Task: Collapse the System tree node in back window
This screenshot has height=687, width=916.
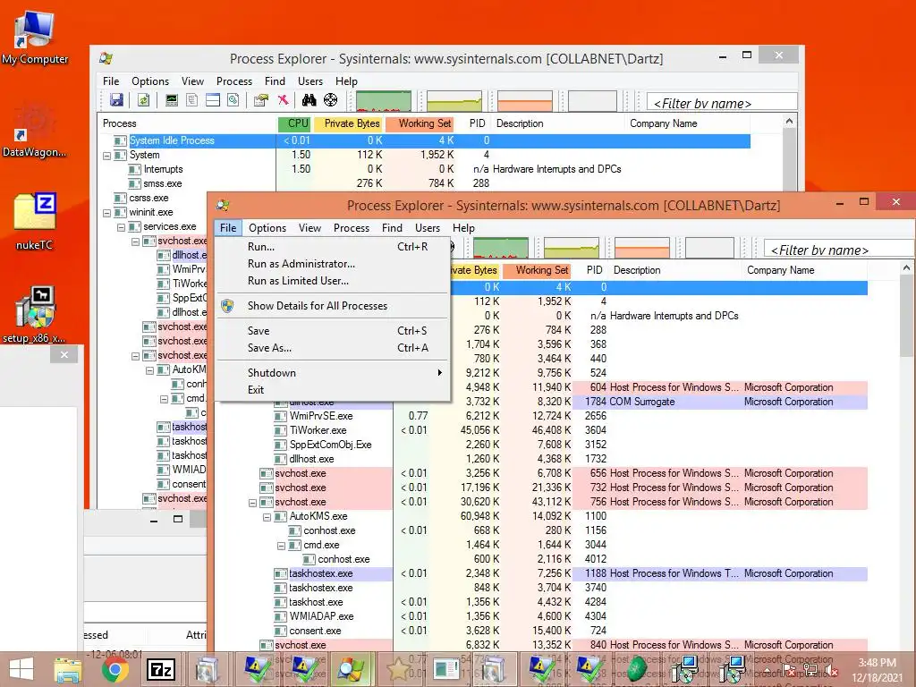Action: 107,156
